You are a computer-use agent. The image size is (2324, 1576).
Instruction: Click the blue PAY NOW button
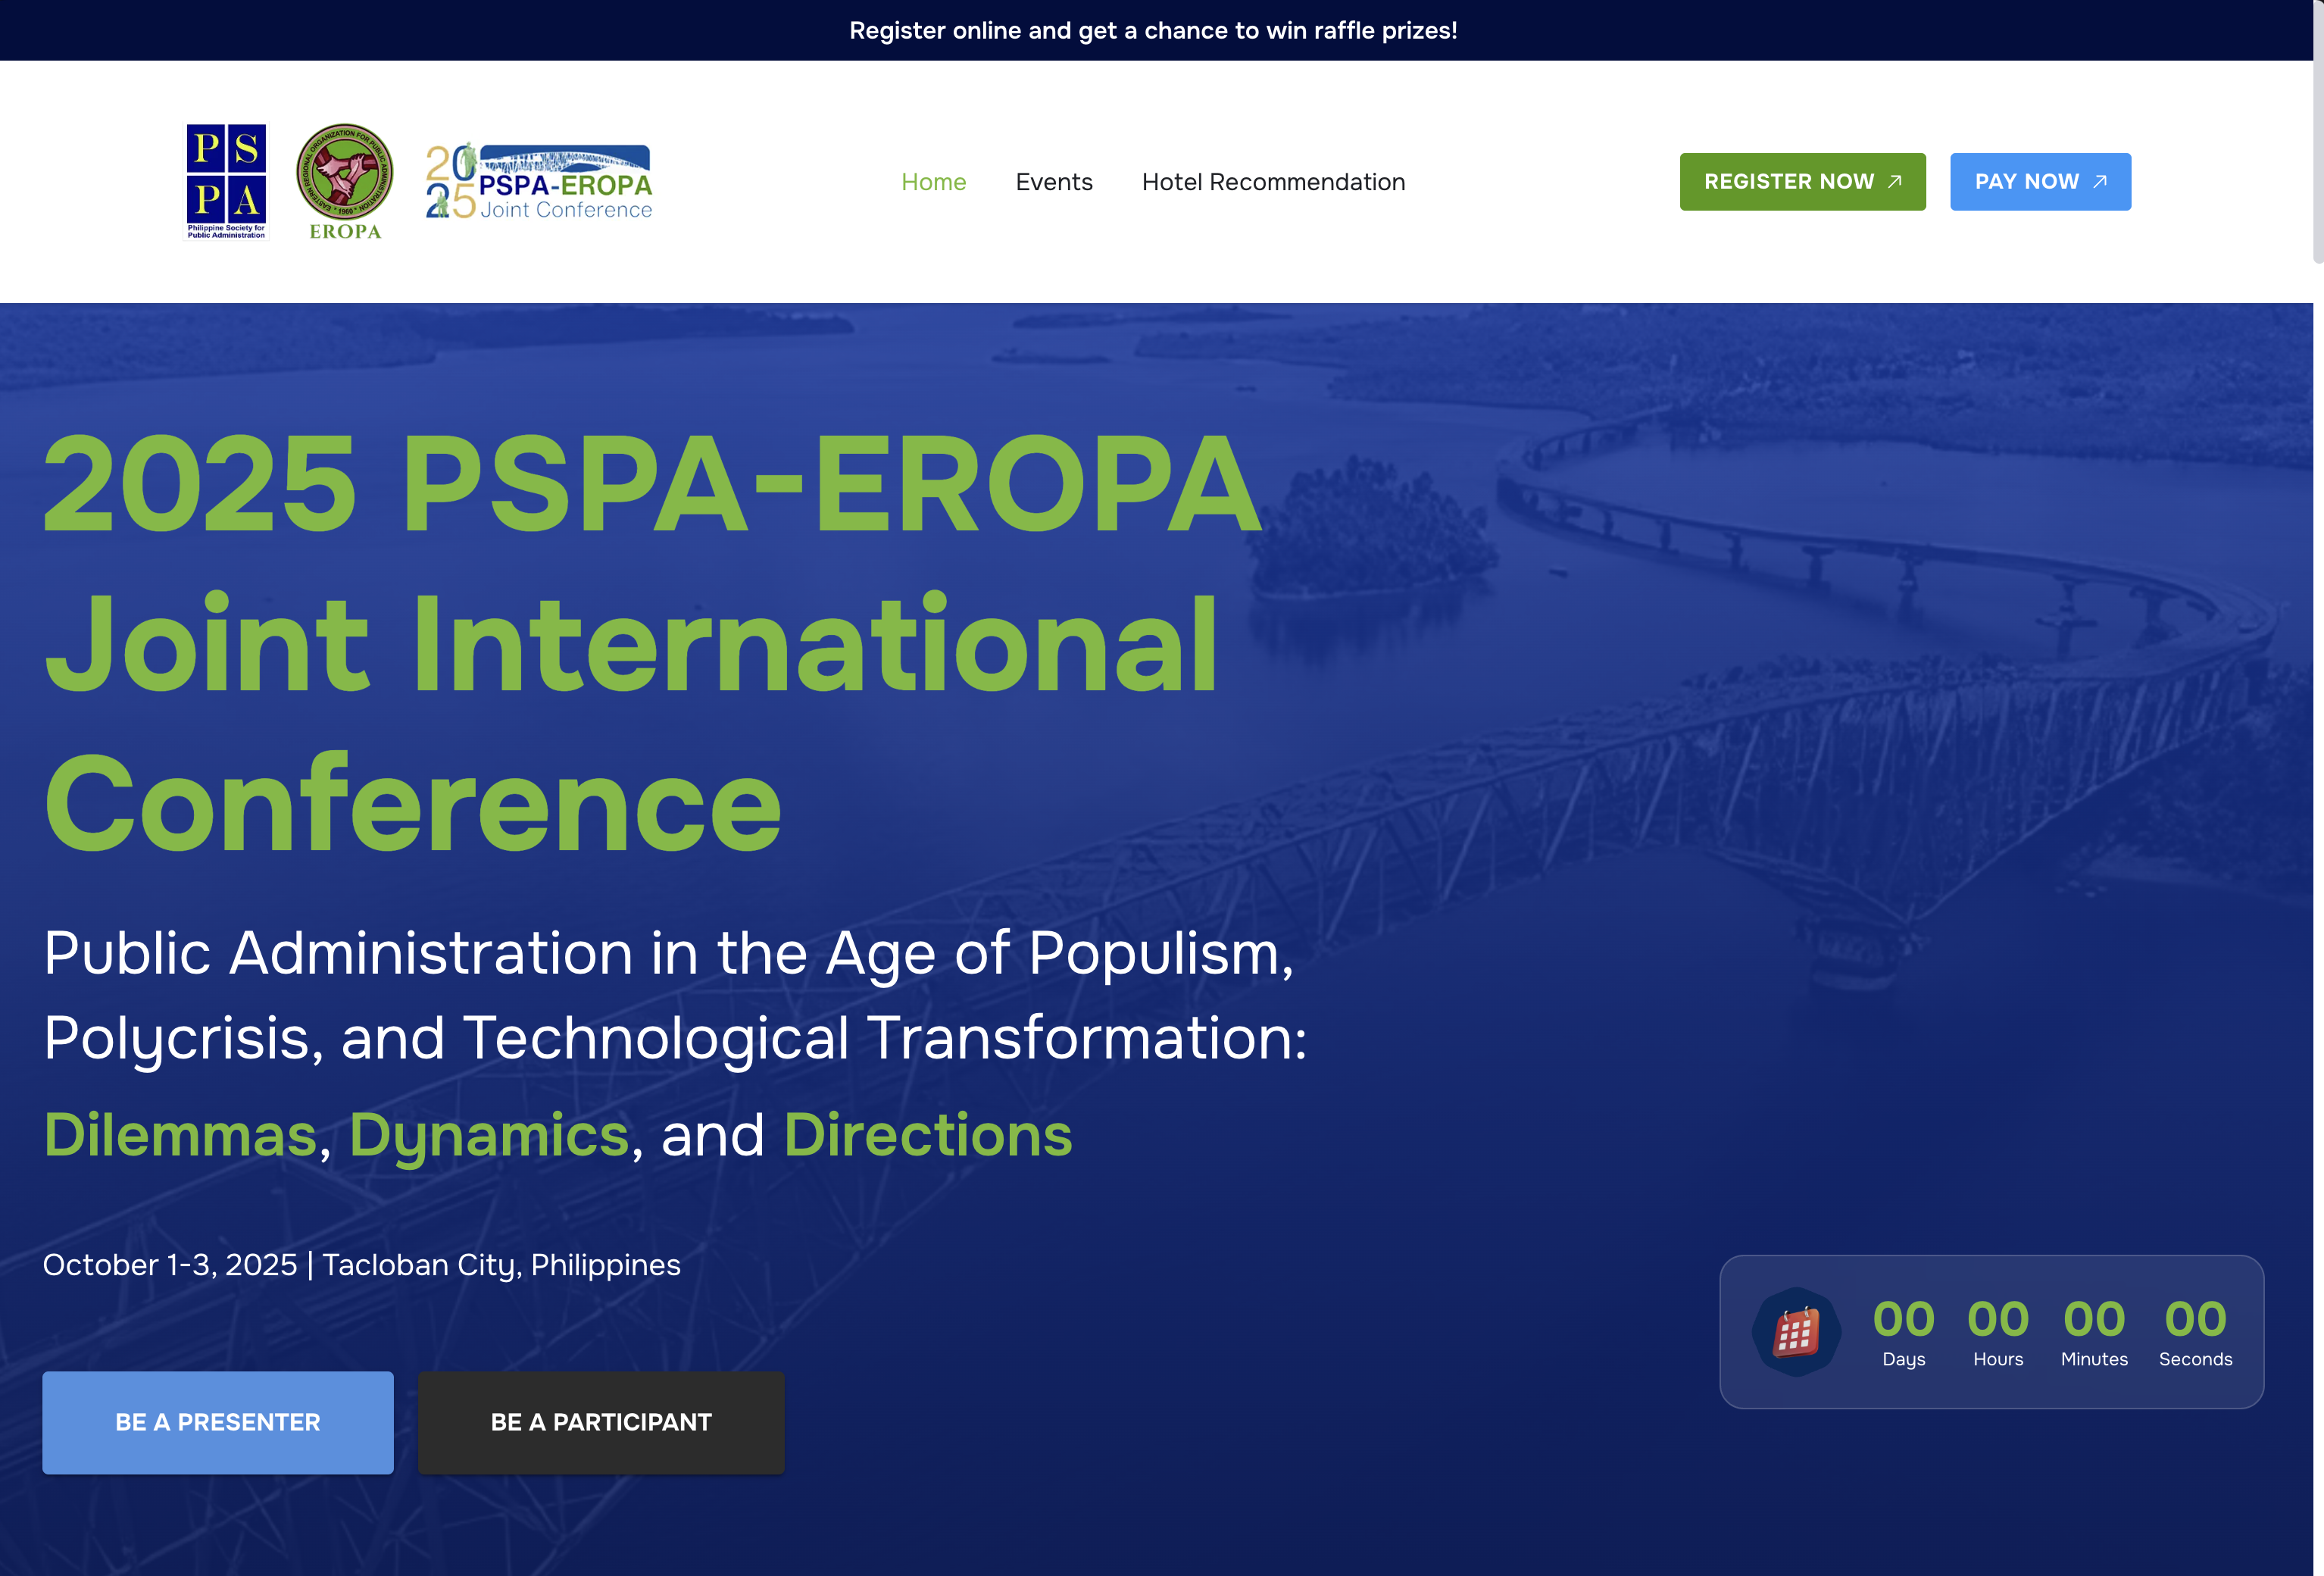pos(2040,181)
